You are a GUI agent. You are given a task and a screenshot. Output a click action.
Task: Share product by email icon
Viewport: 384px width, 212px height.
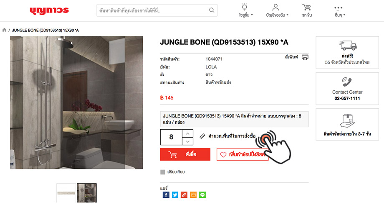193,195
